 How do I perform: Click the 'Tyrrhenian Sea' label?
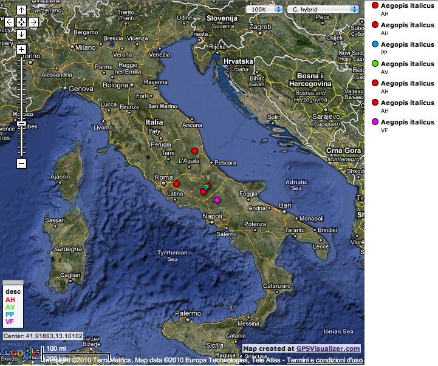point(173,256)
